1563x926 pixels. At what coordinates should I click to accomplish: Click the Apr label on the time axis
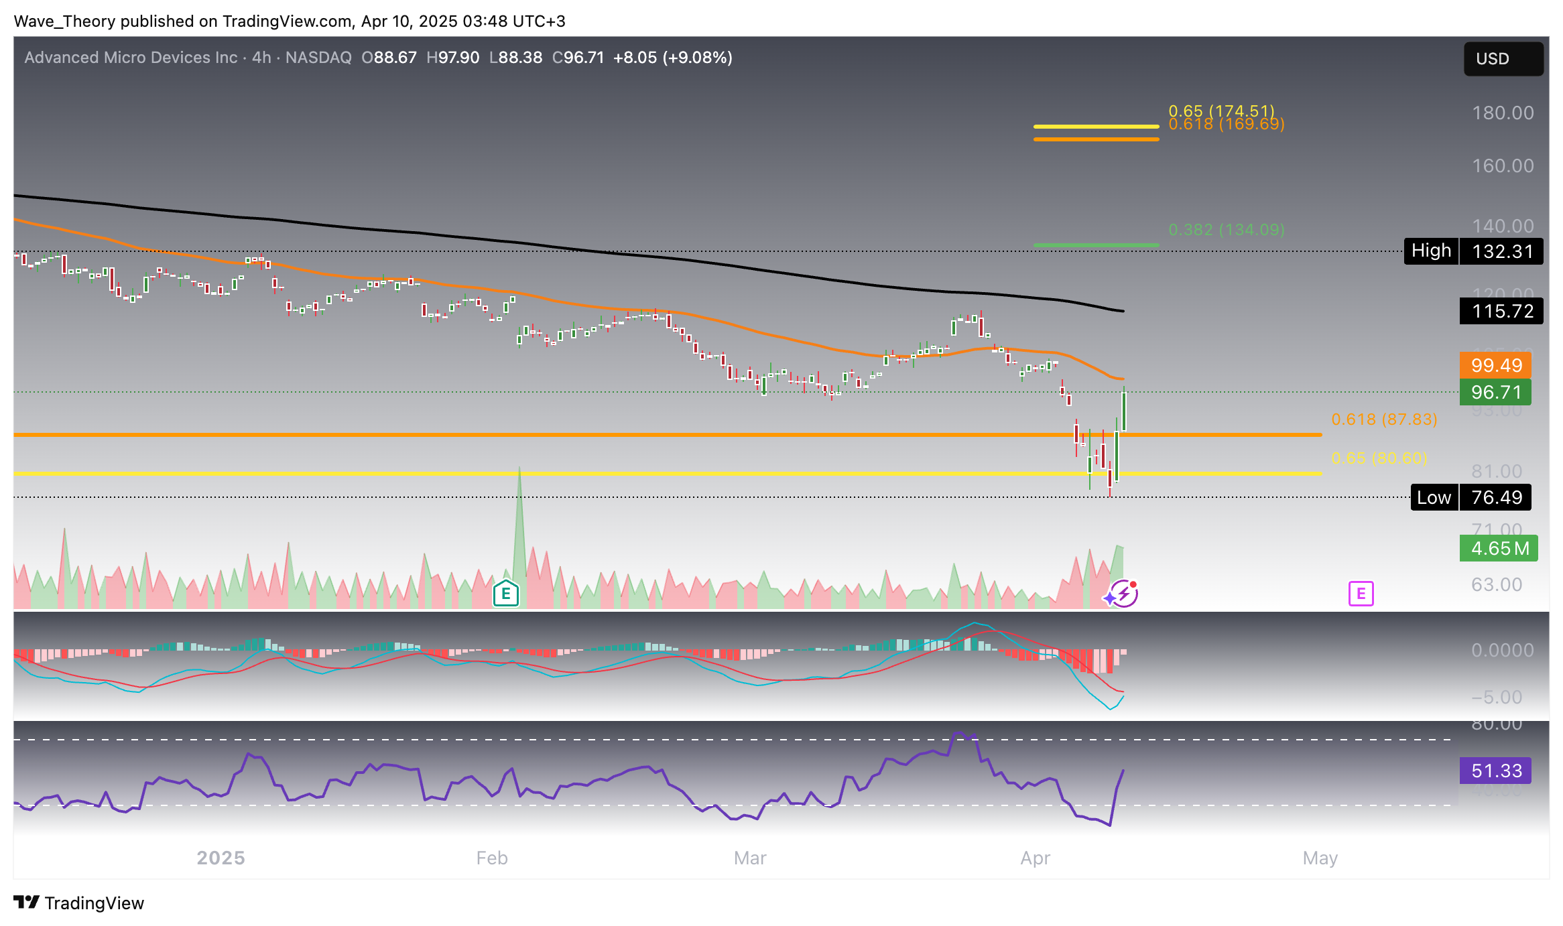(x=1035, y=858)
